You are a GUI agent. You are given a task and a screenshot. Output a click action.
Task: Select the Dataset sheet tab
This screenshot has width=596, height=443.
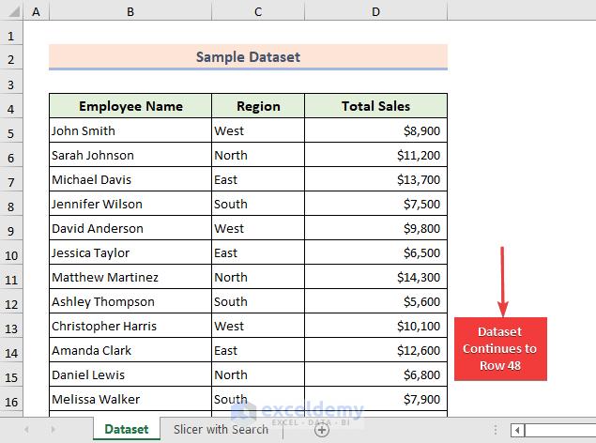coord(127,429)
